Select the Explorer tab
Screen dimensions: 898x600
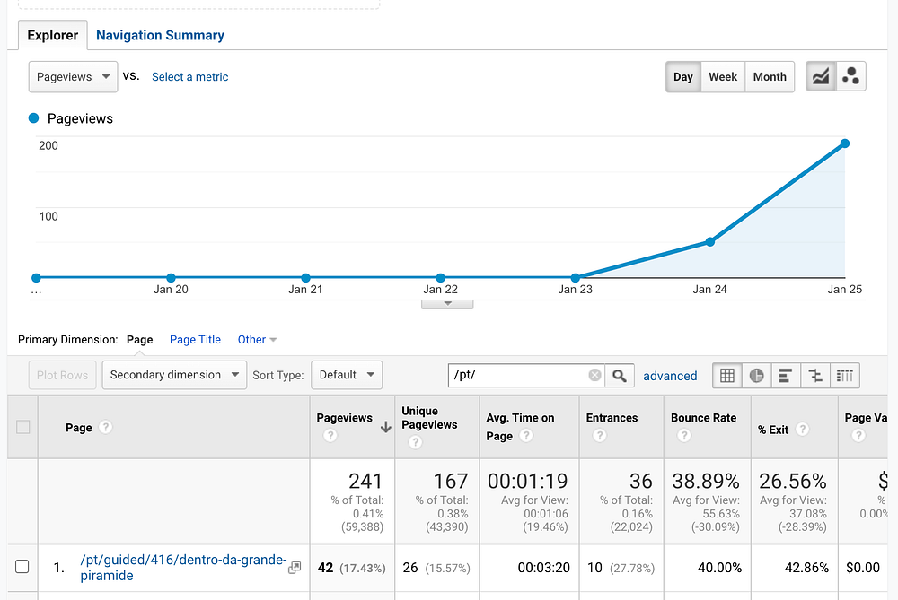click(x=53, y=36)
